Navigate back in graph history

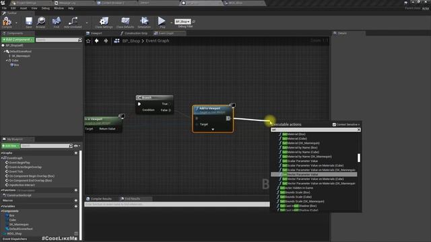coord(97,41)
